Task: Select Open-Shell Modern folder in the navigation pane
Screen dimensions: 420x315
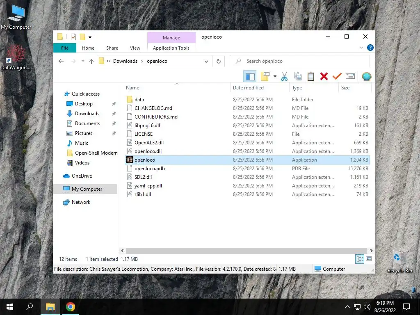Action: point(96,153)
